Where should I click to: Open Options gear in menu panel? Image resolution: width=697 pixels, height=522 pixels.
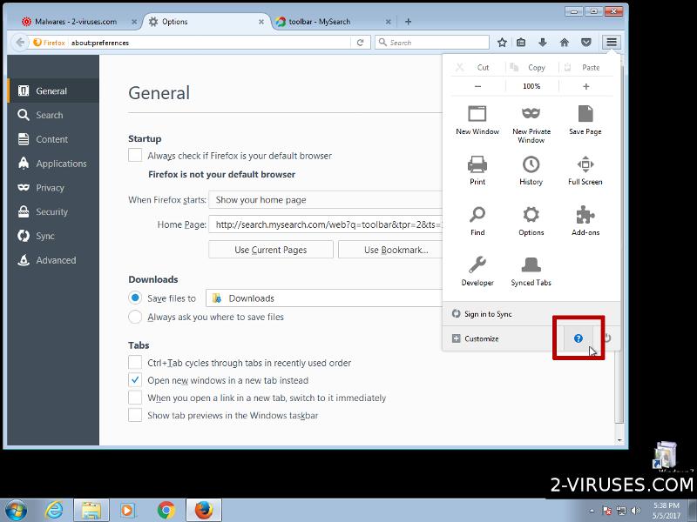pyautogui.click(x=531, y=221)
